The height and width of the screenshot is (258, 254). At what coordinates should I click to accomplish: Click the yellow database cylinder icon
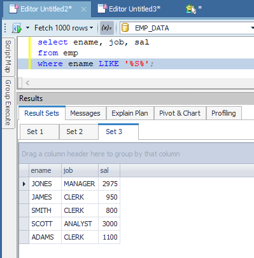(x=125, y=28)
